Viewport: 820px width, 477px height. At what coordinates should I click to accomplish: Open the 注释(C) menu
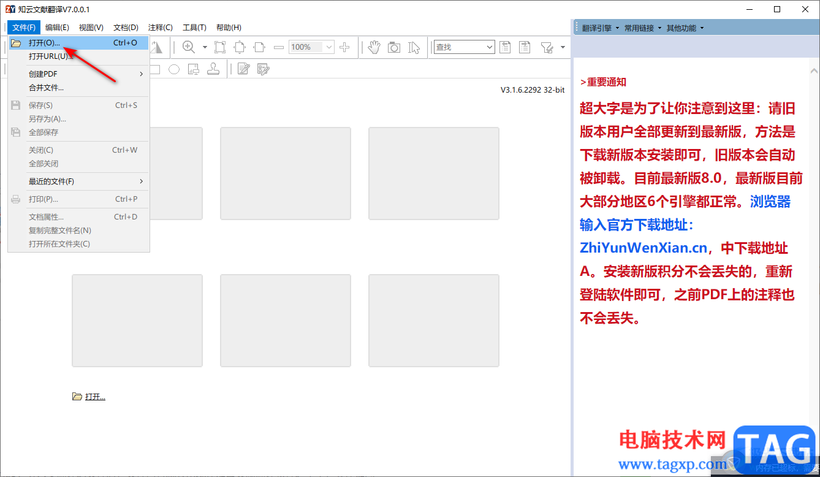(161, 28)
